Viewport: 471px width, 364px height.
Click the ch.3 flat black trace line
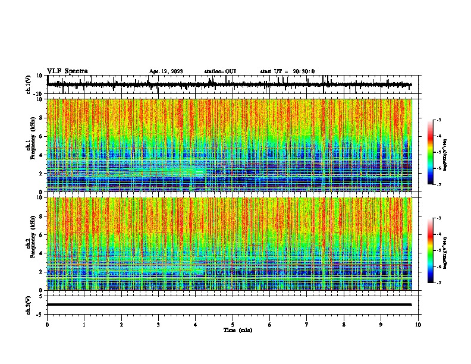(230, 305)
